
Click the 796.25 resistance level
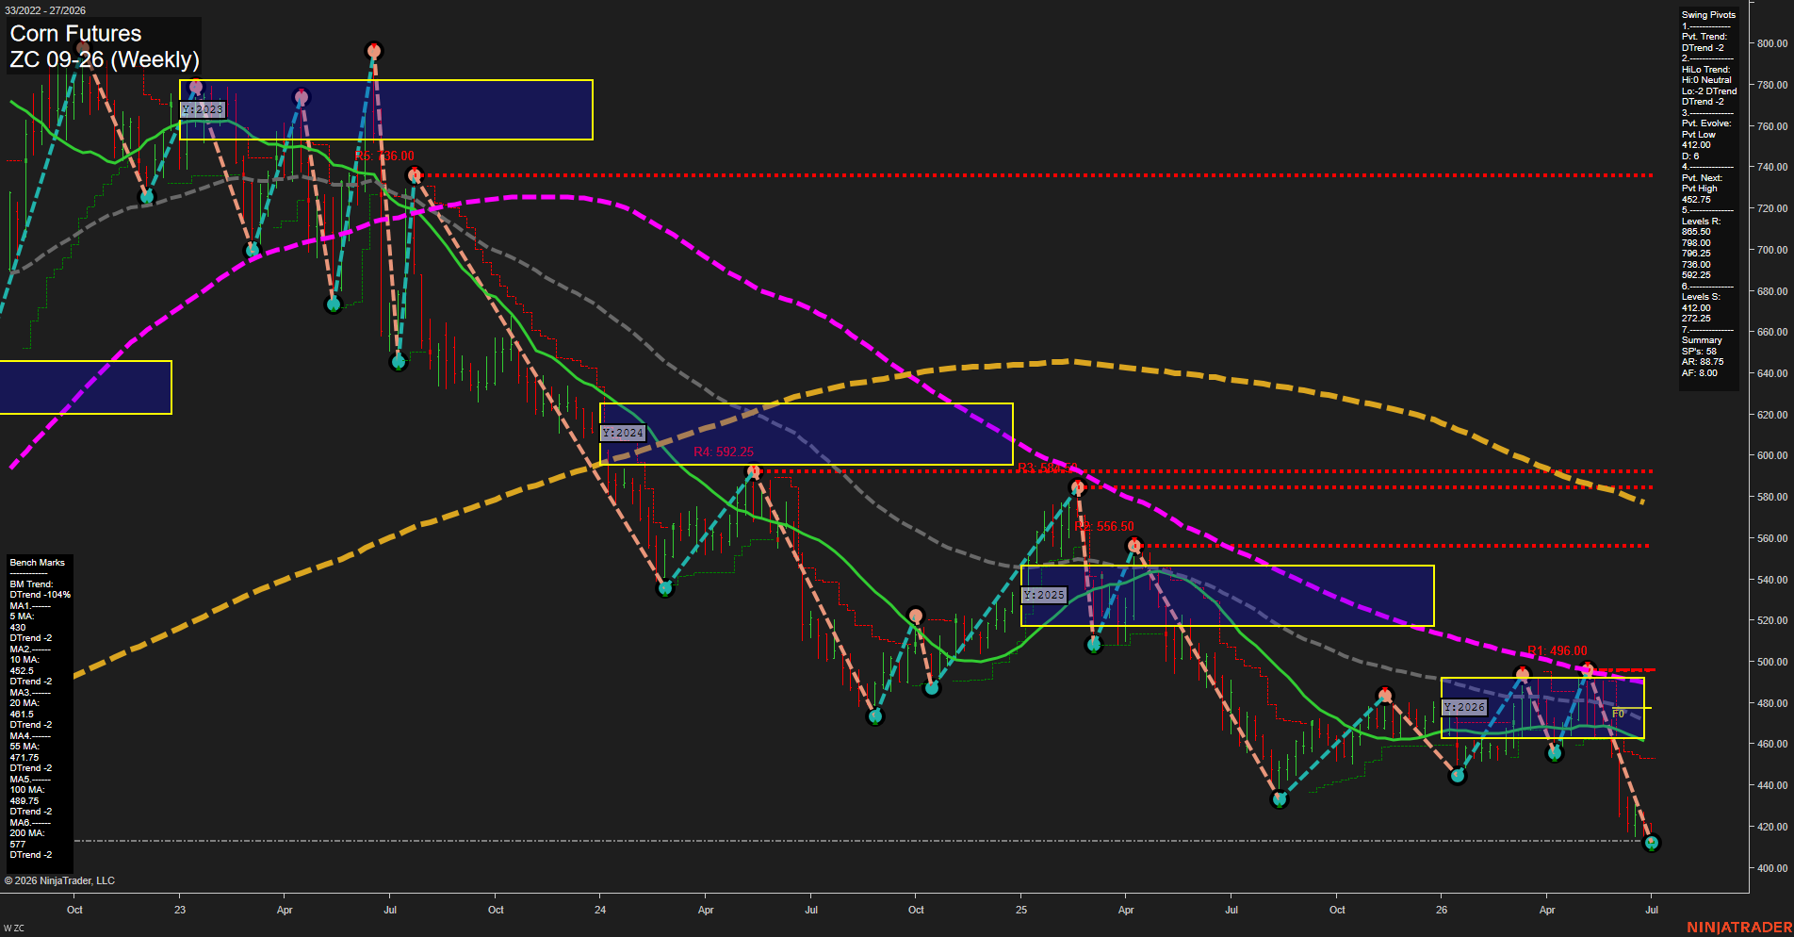(x=1696, y=254)
